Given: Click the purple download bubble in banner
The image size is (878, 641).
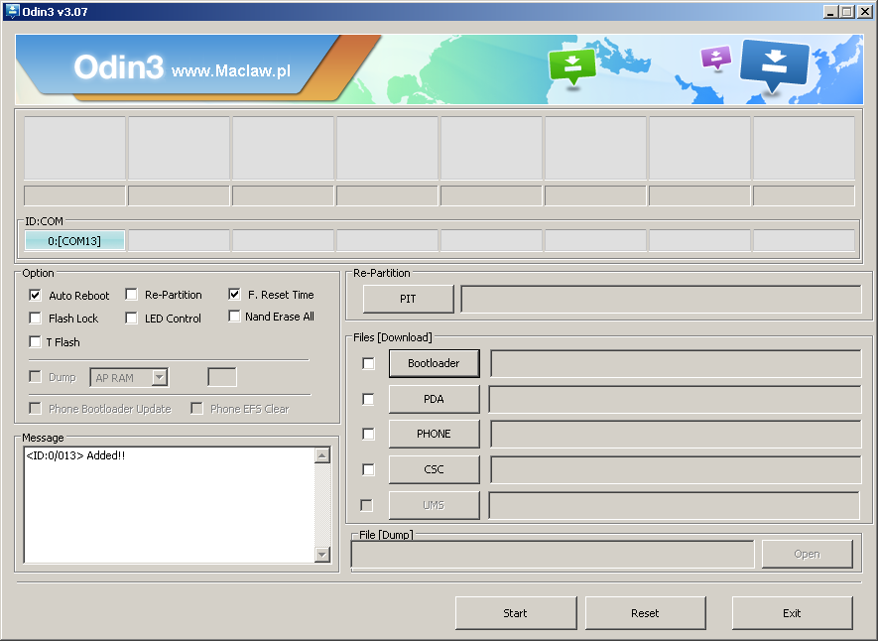Looking at the screenshot, I should pyautogui.click(x=716, y=58).
